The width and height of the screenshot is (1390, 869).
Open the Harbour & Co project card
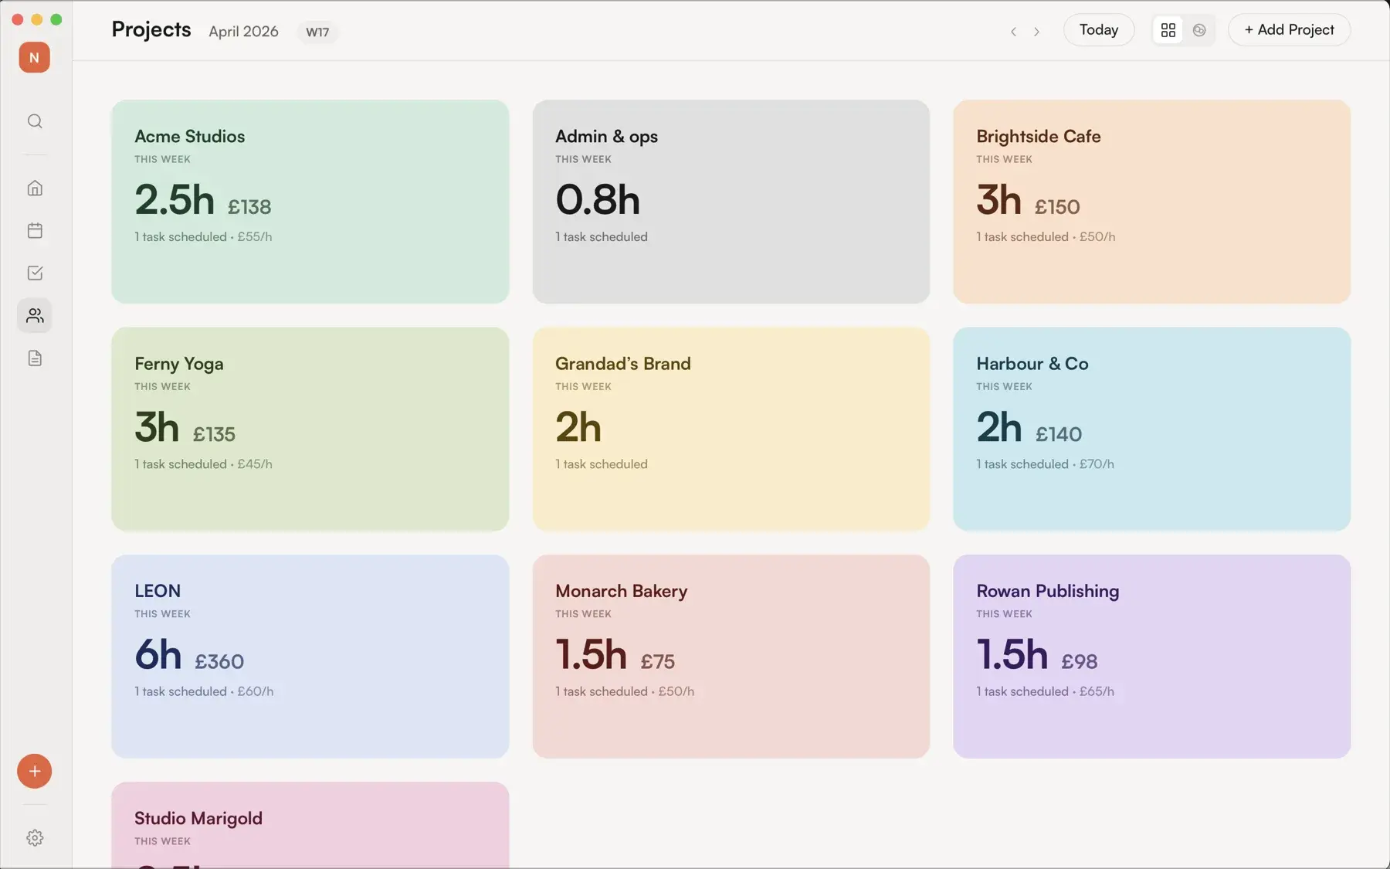[x=1151, y=429]
